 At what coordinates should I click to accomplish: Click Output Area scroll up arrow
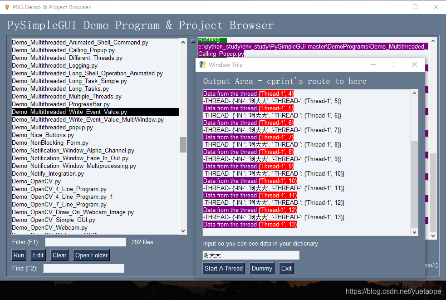(414, 93)
